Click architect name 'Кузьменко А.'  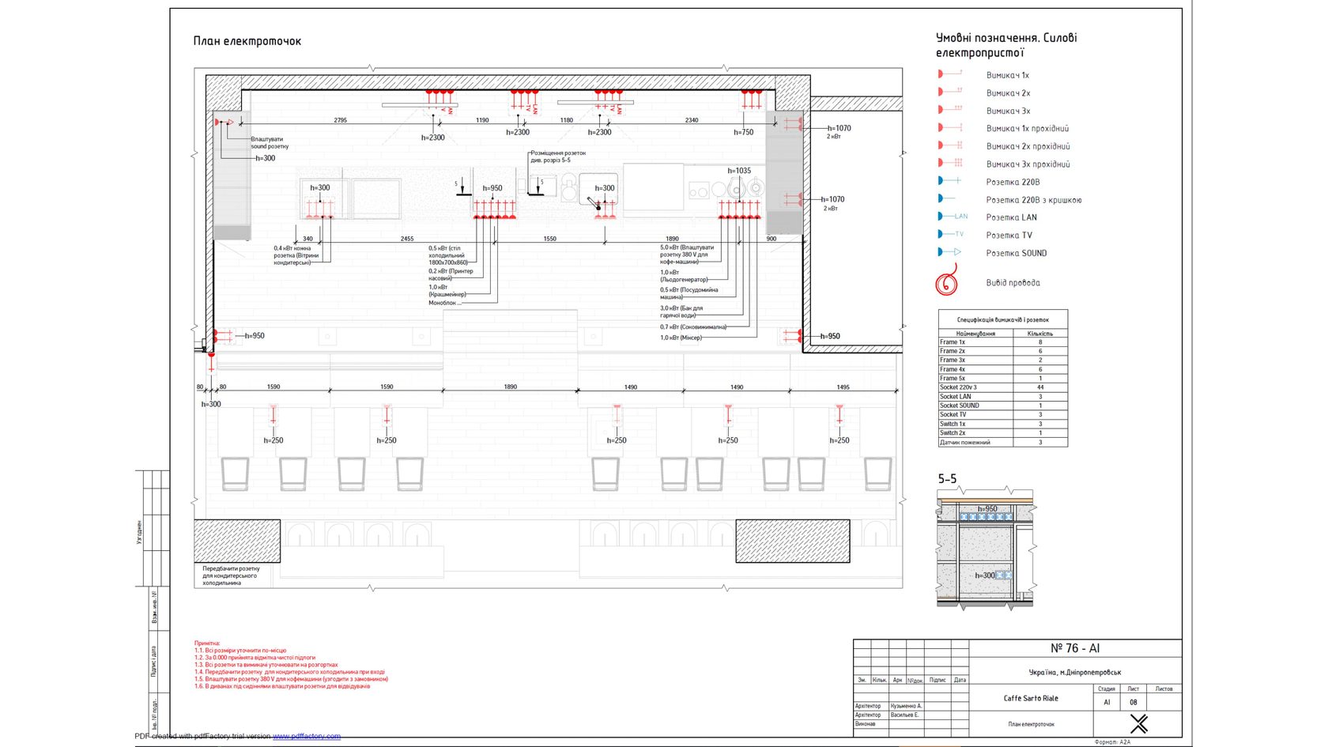coord(907,706)
